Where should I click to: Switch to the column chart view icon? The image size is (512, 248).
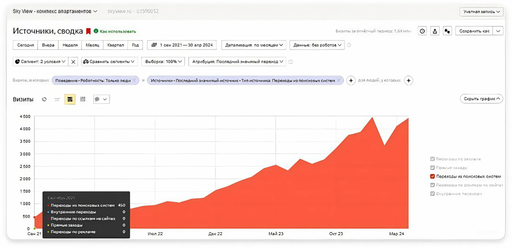coord(82,99)
